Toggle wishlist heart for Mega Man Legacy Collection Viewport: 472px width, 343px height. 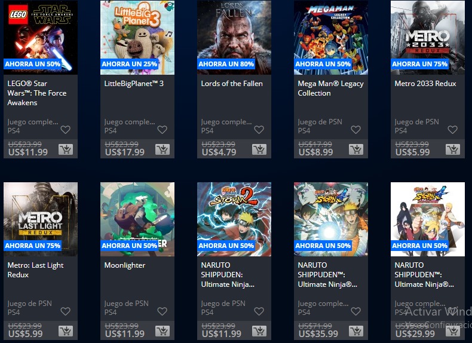click(x=356, y=130)
